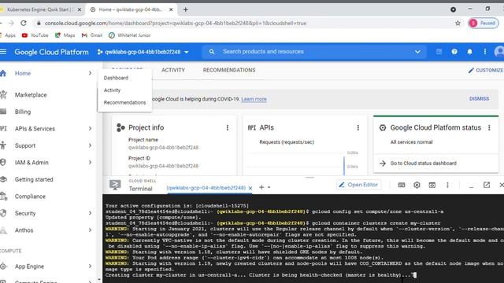Close the Cloud Shell session tab
The image size is (504, 283).
[x=250, y=188]
